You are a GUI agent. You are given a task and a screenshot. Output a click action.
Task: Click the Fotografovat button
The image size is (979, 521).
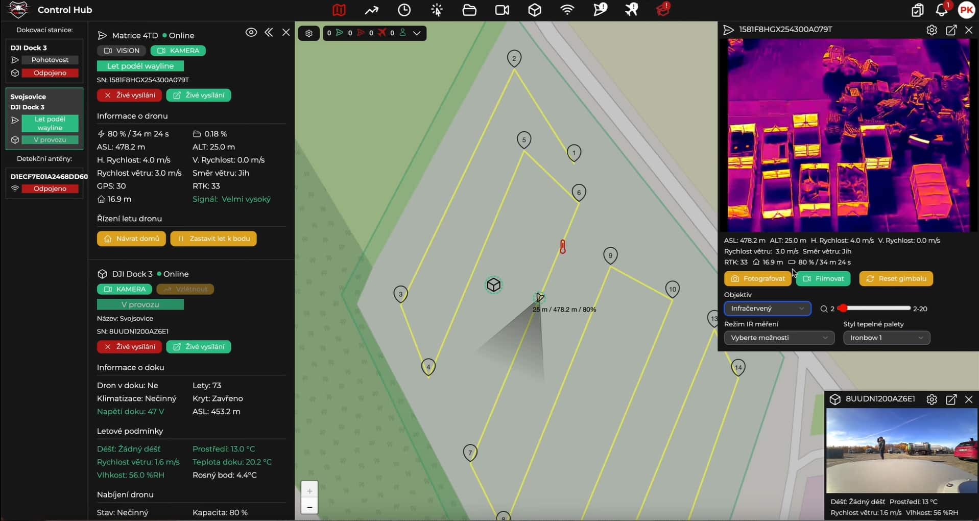point(758,278)
